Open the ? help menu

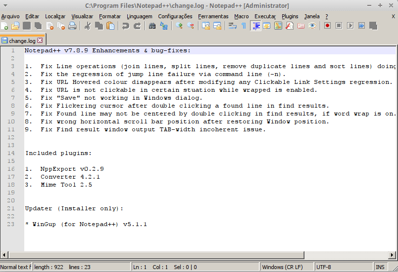[x=327, y=16]
